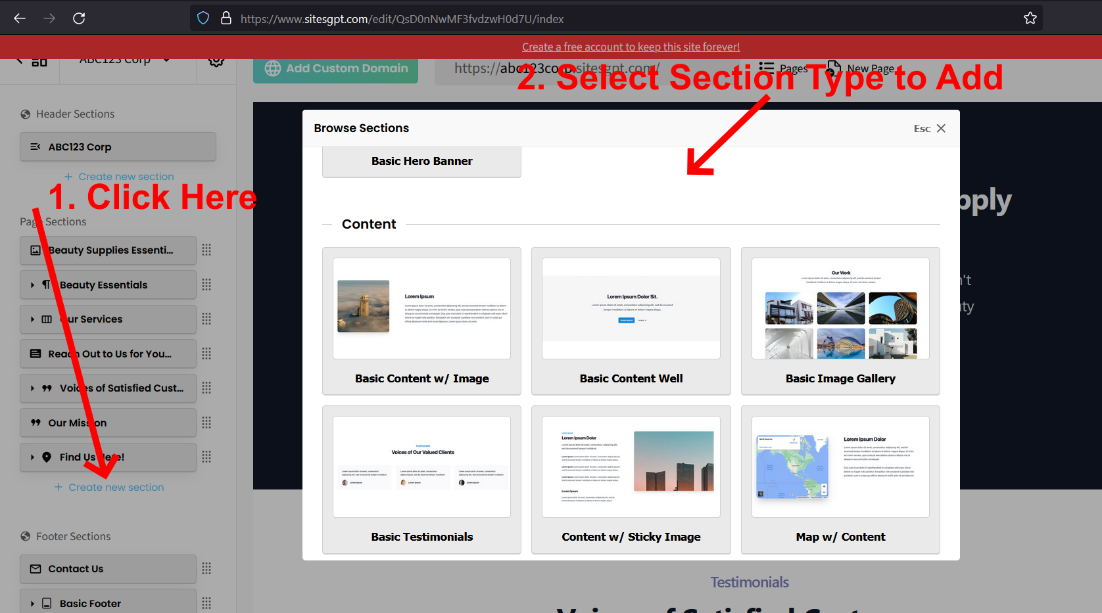1102x613 pixels.
Task: Expand the Beauty Essentials section
Action: point(32,284)
